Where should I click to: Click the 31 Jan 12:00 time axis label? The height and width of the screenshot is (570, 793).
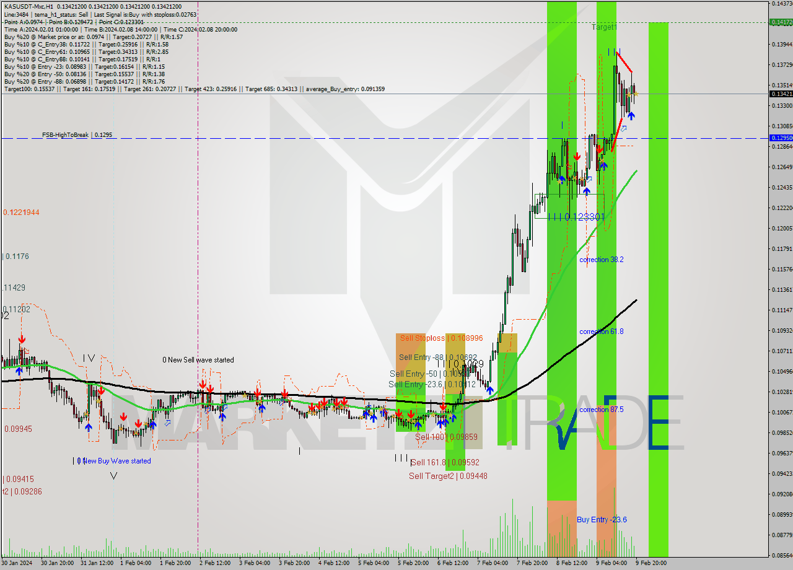click(97, 563)
